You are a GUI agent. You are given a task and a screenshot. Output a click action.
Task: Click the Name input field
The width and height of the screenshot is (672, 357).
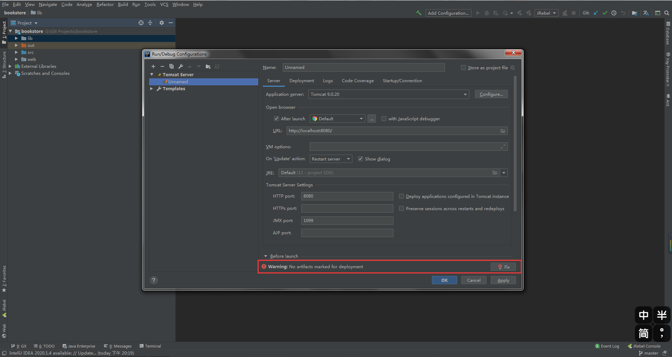coord(364,67)
